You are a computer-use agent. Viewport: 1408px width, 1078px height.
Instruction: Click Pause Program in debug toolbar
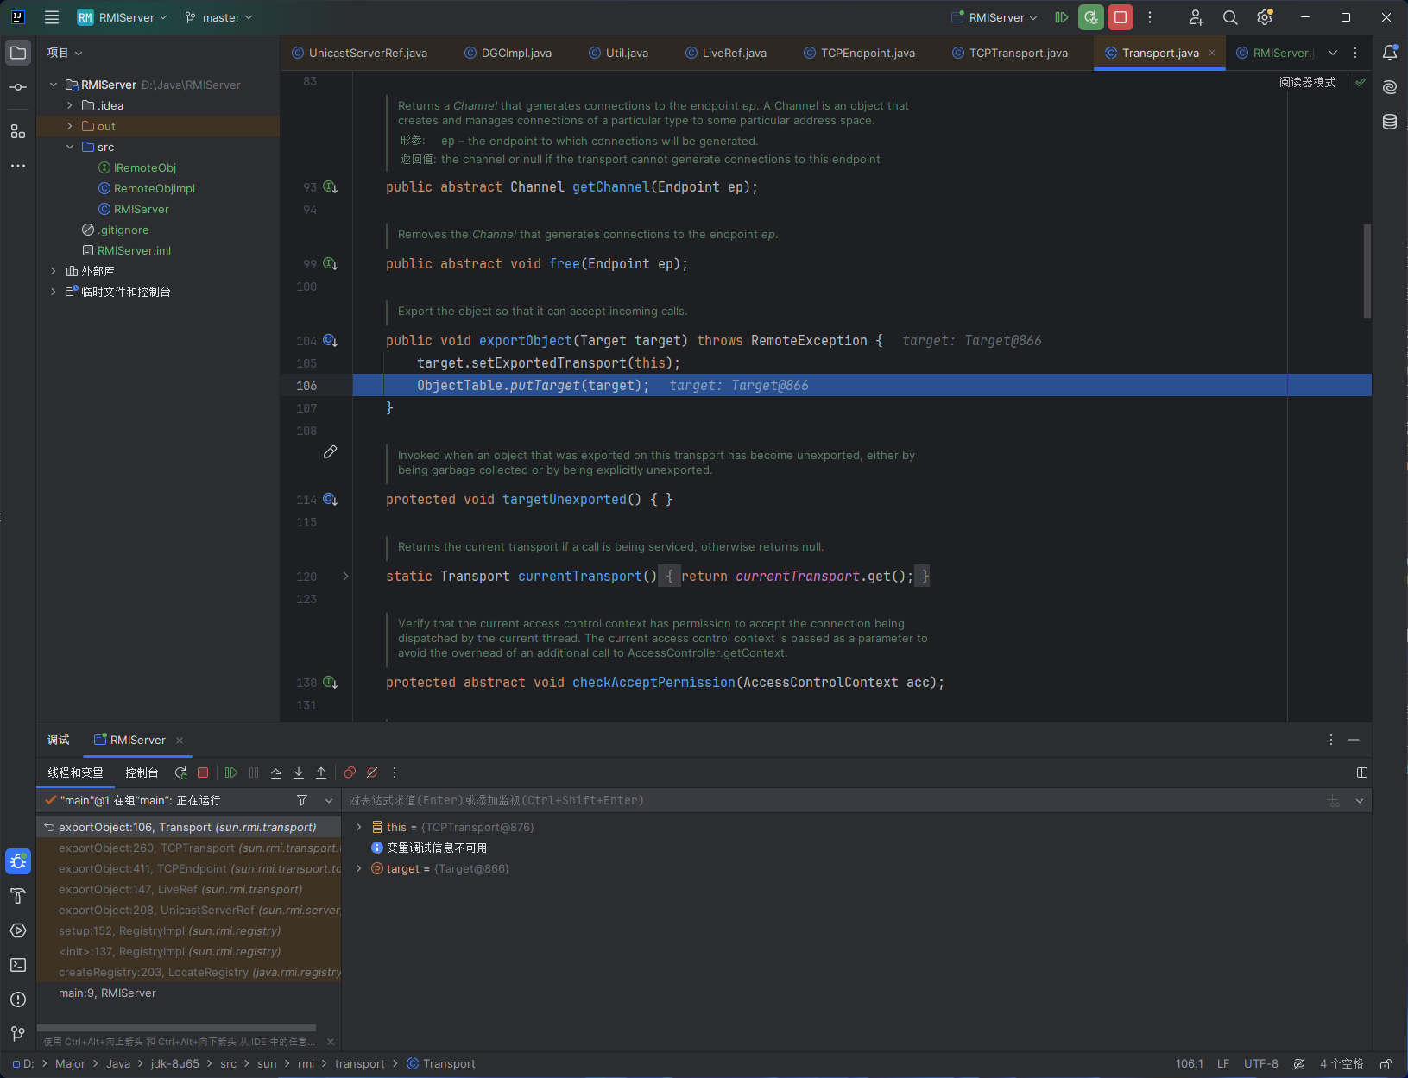coord(254,773)
